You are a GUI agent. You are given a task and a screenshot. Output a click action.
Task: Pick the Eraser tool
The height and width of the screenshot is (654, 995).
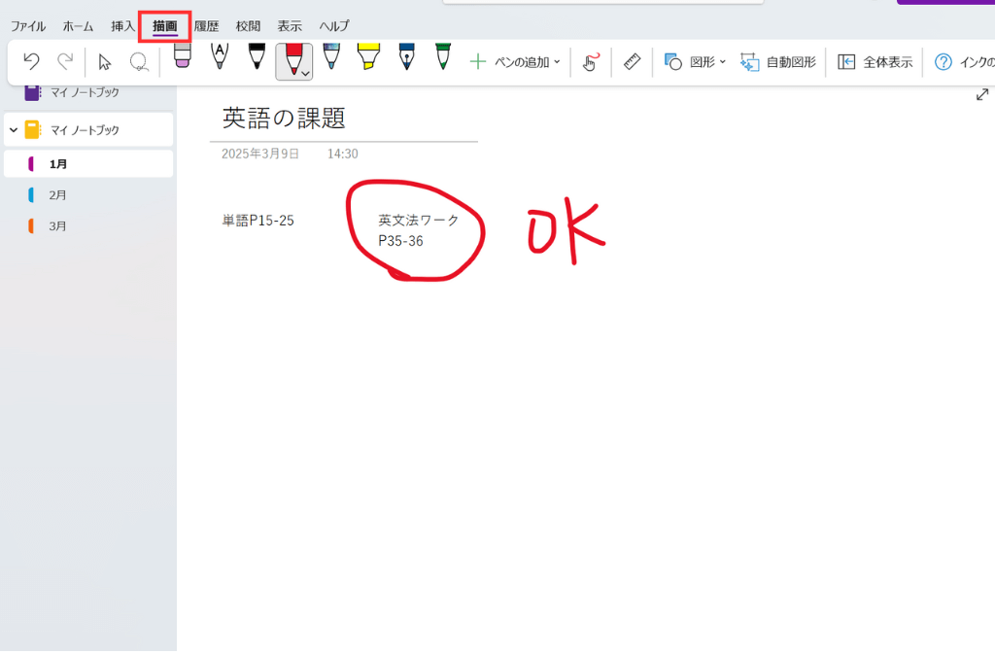(181, 57)
